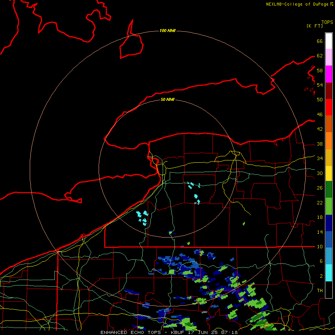Click the 30 legend value
Viewport: 335px width, 335px height.
click(320, 173)
